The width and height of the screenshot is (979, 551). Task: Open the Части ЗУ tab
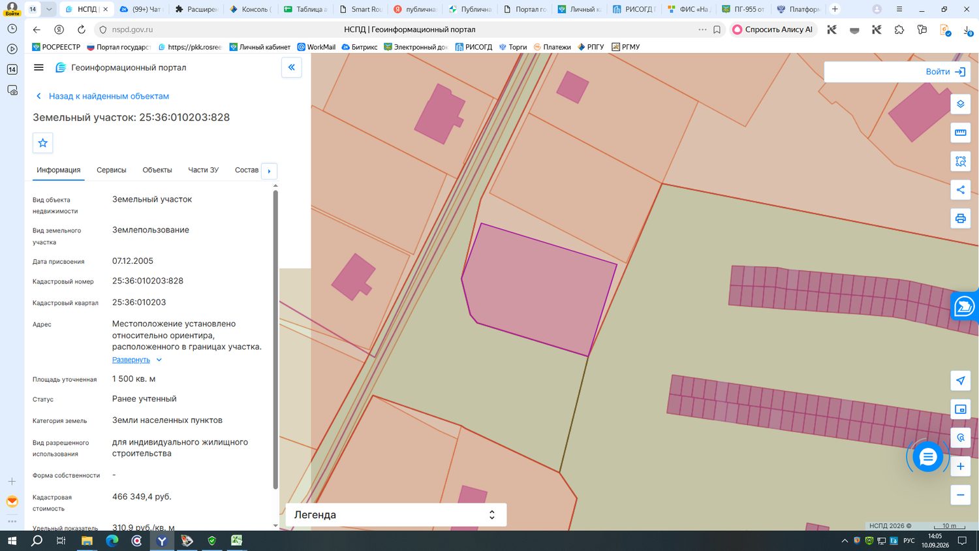tap(204, 170)
